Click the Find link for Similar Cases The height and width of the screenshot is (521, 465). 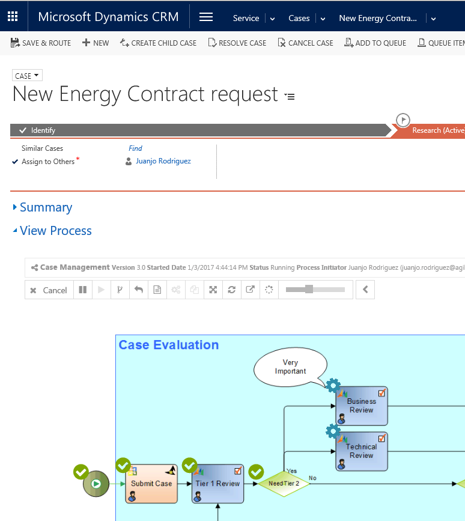tap(135, 148)
